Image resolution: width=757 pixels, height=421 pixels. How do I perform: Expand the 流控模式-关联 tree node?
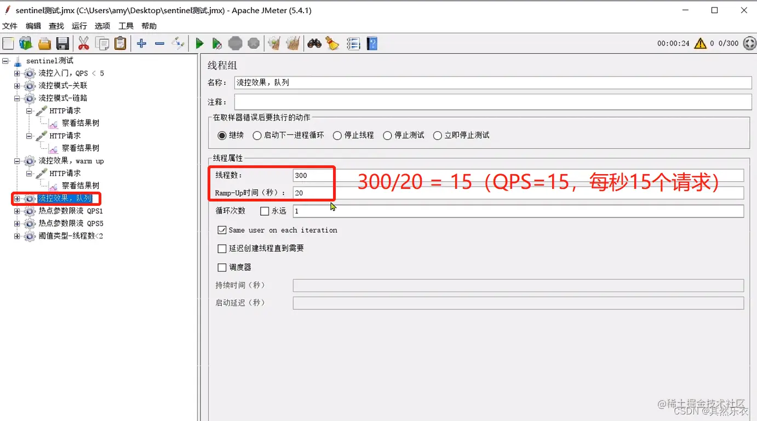(17, 86)
